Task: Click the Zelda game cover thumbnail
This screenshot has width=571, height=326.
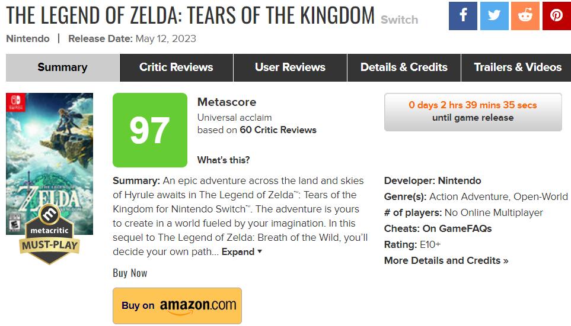Action: 50,163
